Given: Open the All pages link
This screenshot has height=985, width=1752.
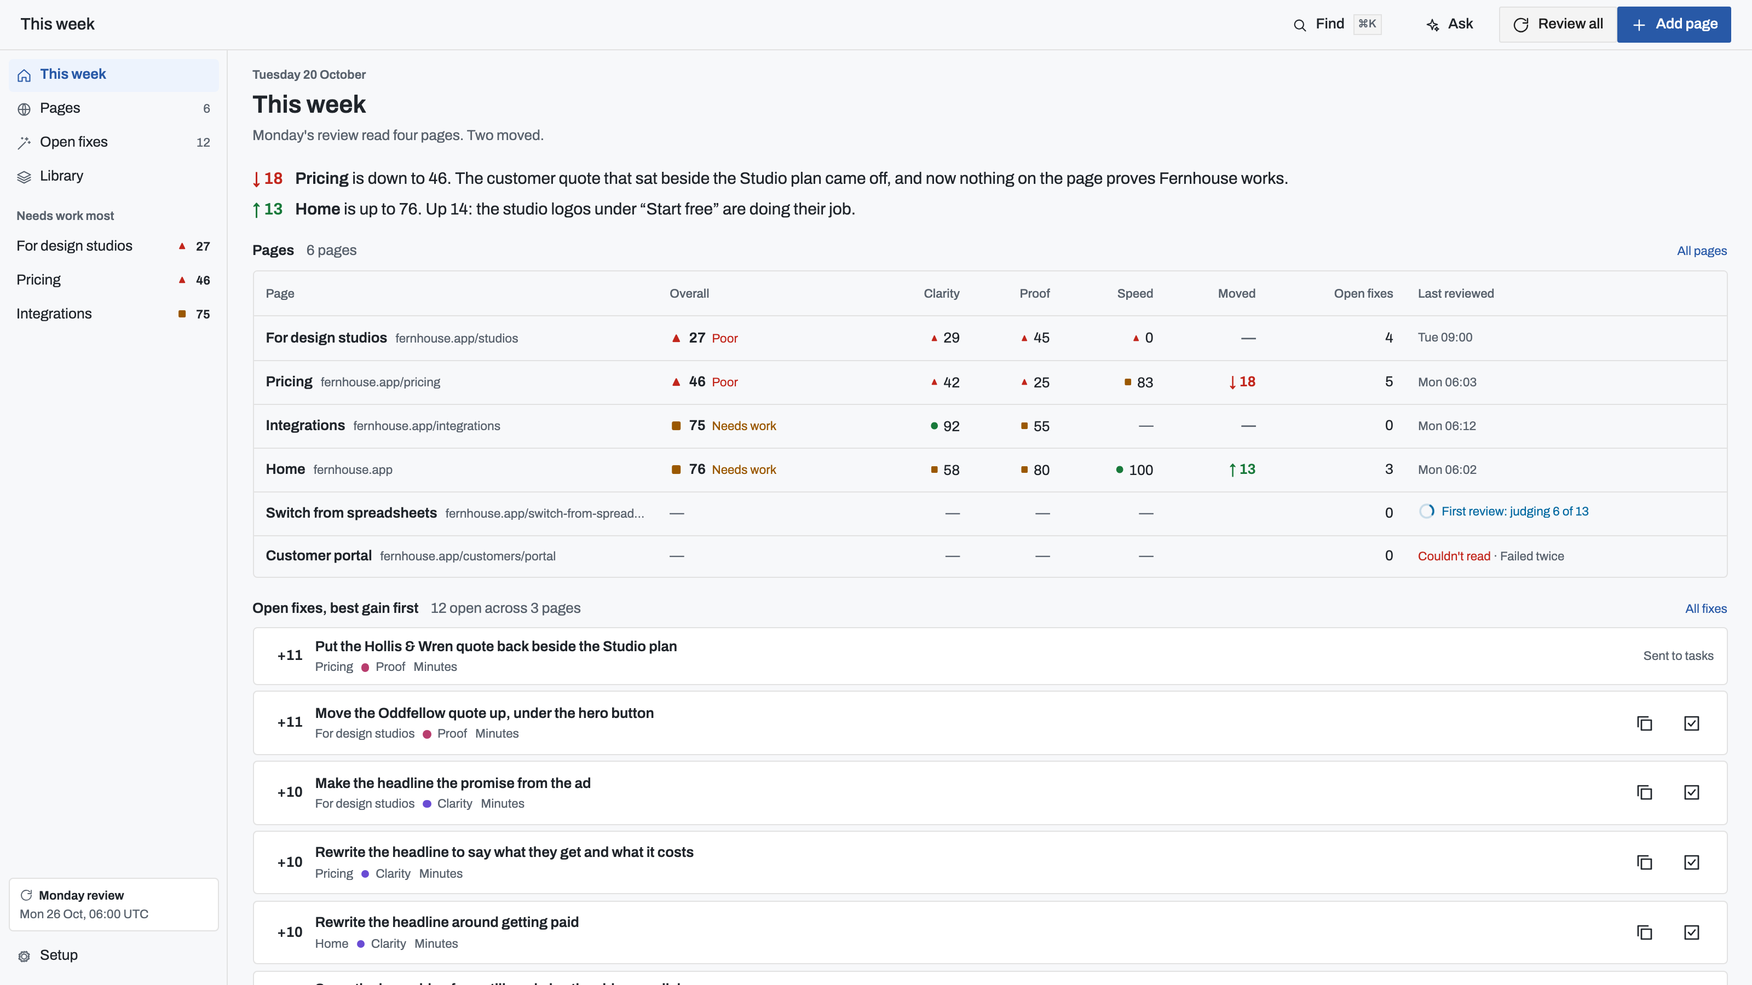Looking at the screenshot, I should point(1702,251).
